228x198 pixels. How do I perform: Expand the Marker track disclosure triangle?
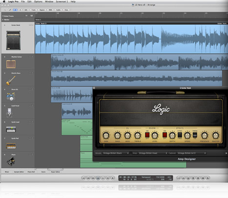tap(3, 20)
